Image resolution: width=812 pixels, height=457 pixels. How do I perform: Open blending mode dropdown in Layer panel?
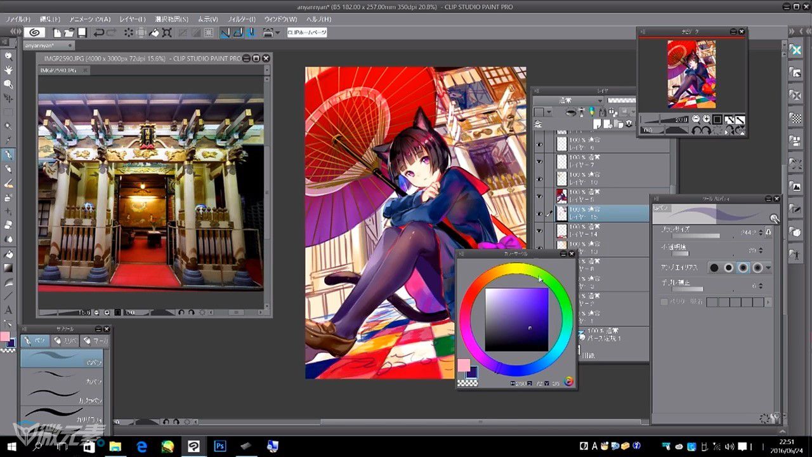568,100
